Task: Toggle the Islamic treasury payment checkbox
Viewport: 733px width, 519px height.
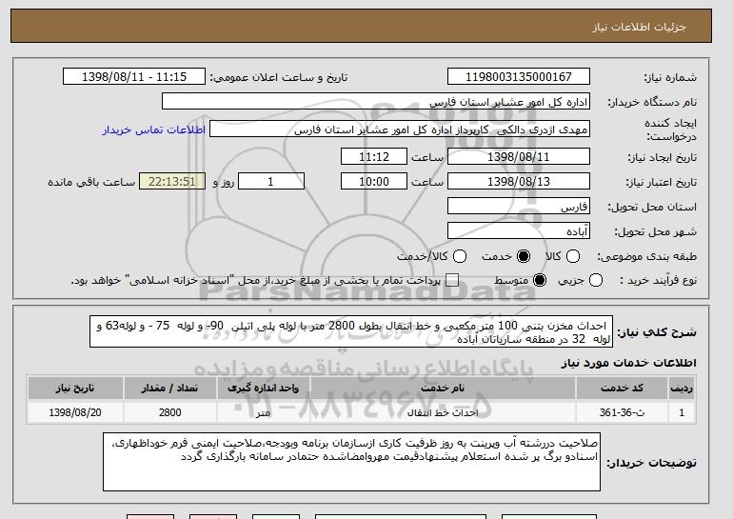Action: pos(452,281)
